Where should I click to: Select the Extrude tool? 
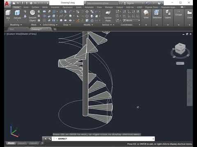point(17,14)
